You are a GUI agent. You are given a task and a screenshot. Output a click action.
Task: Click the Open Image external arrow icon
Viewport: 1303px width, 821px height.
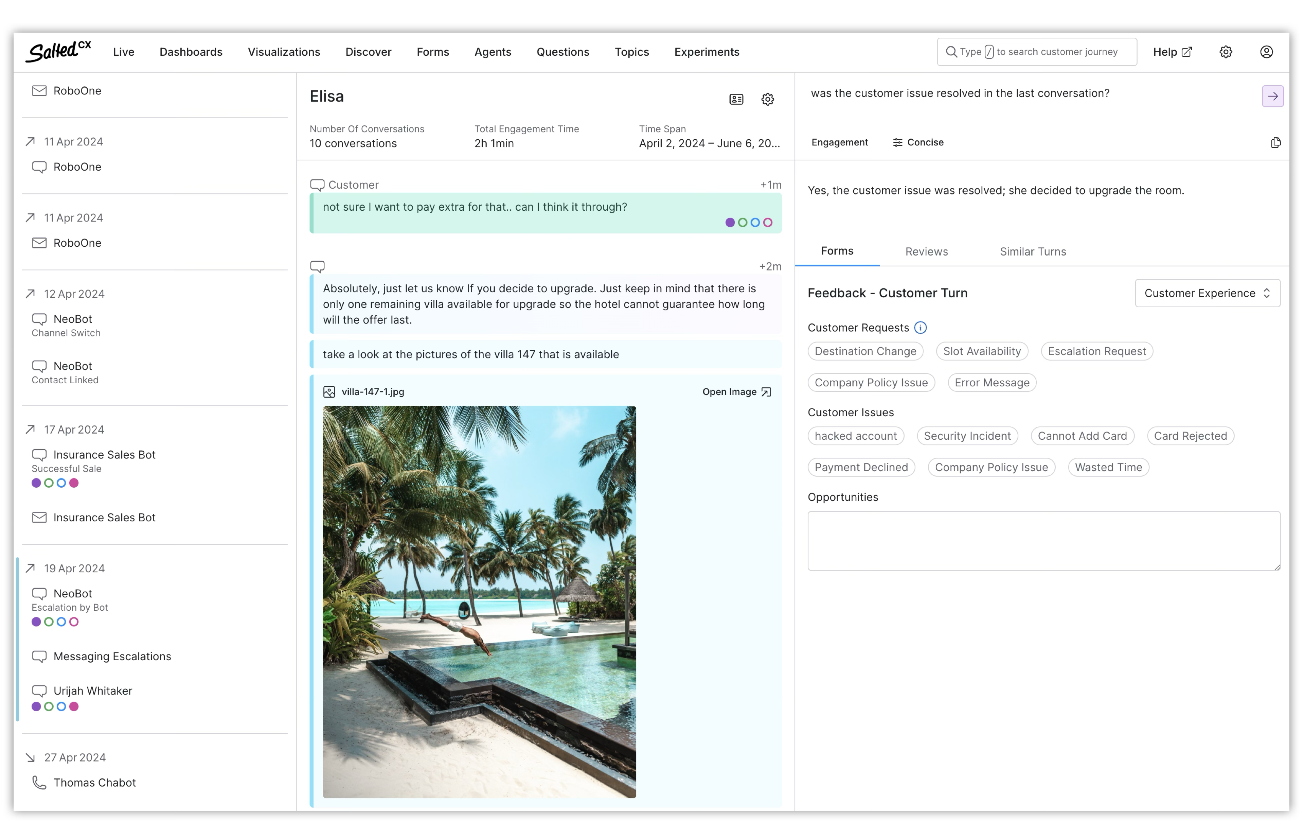point(766,392)
